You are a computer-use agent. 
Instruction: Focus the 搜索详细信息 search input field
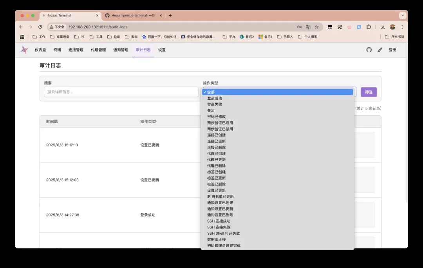[121, 92]
